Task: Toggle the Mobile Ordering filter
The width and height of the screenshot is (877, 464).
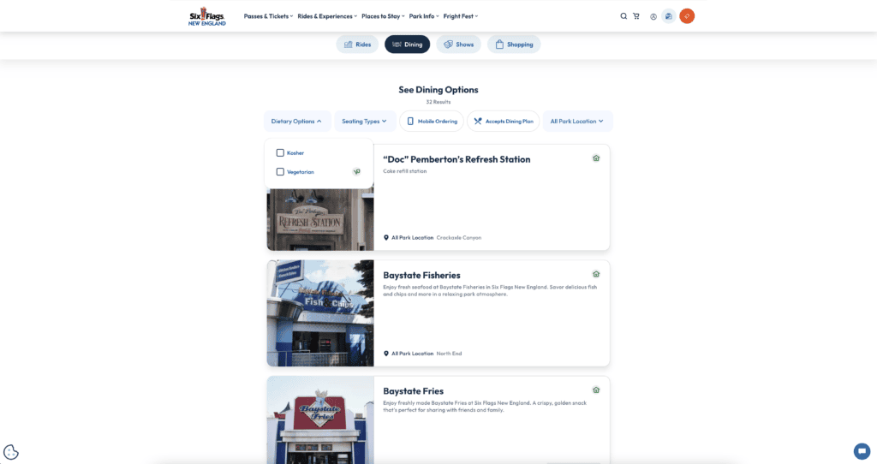Action: coord(432,122)
